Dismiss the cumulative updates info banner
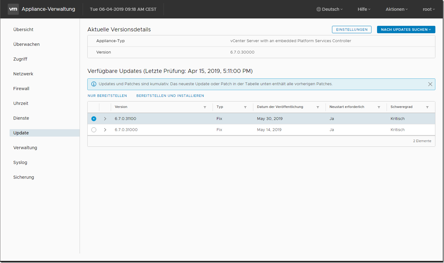This screenshot has height=263, width=444. coord(430,84)
